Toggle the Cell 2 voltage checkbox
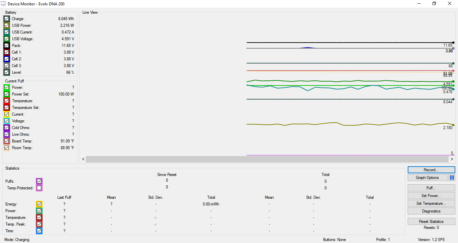Viewport: 458px width, 243px height. coord(7,59)
